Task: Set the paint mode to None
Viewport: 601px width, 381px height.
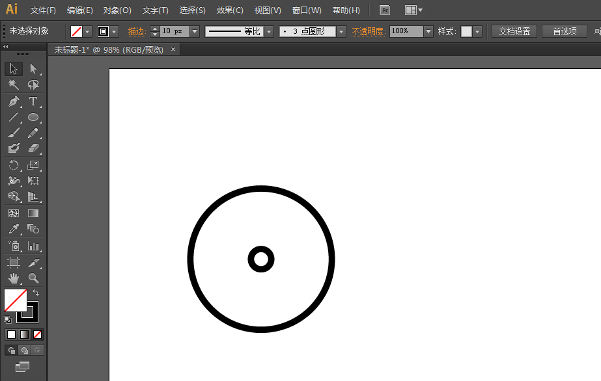Action: [x=37, y=334]
